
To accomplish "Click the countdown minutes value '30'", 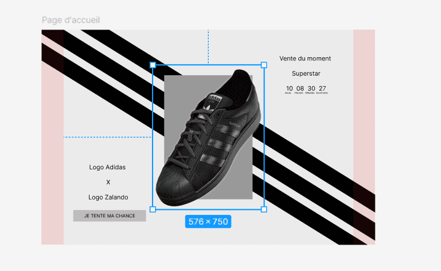I will click(311, 88).
